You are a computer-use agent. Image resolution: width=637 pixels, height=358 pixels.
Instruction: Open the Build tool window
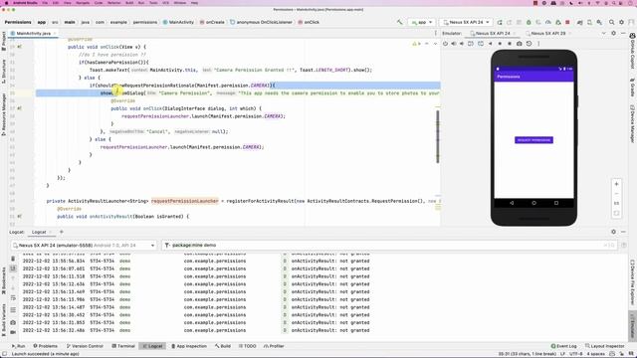click(x=223, y=346)
